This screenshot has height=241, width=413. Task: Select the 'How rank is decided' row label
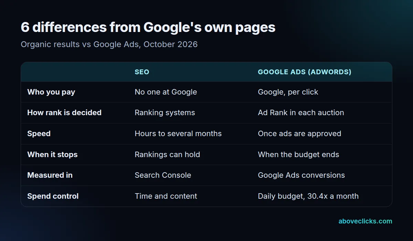(x=64, y=113)
